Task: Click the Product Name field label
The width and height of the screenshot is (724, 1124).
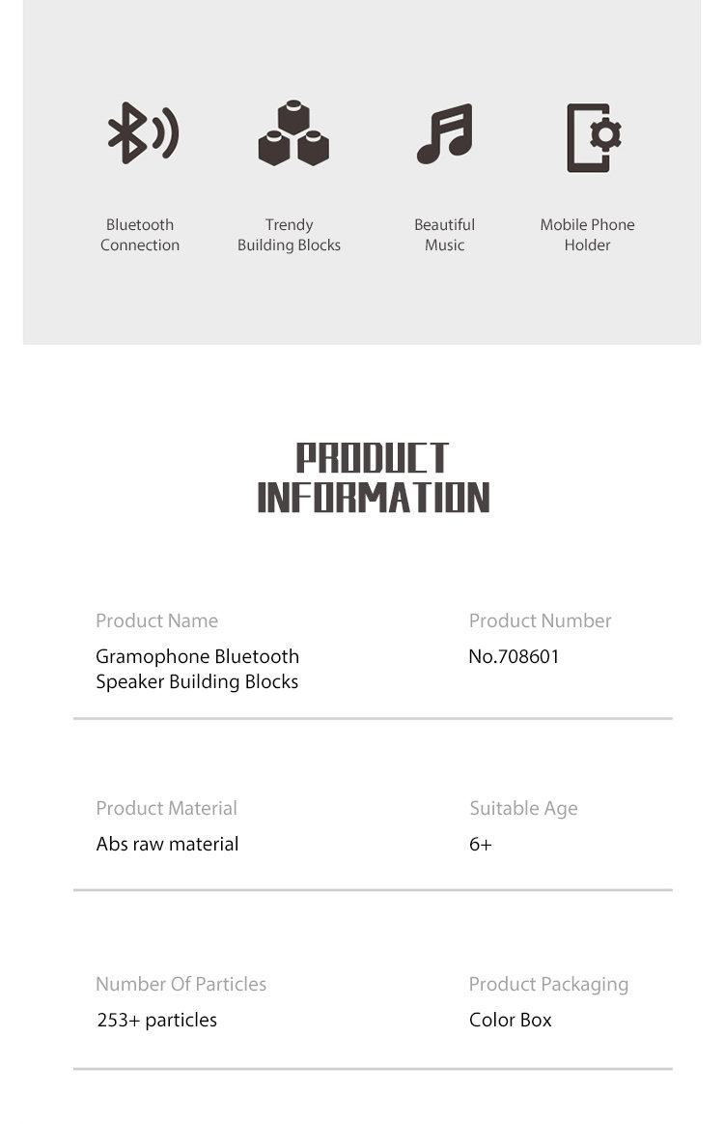Action: click(x=156, y=620)
